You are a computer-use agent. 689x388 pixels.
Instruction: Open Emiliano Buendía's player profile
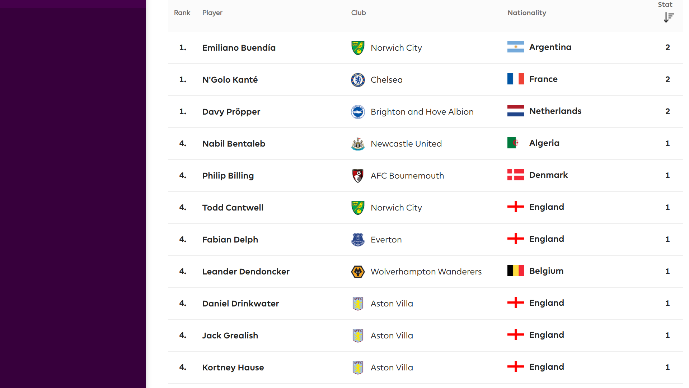coord(239,48)
